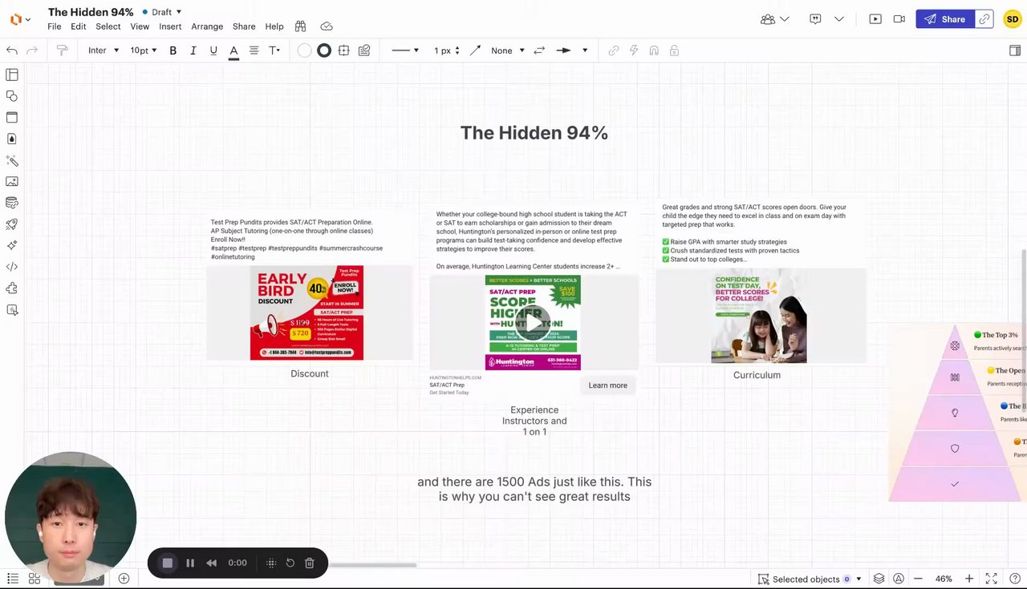Click the image options toolbar icon
This screenshot has width=1027, height=589.
(x=364, y=50)
